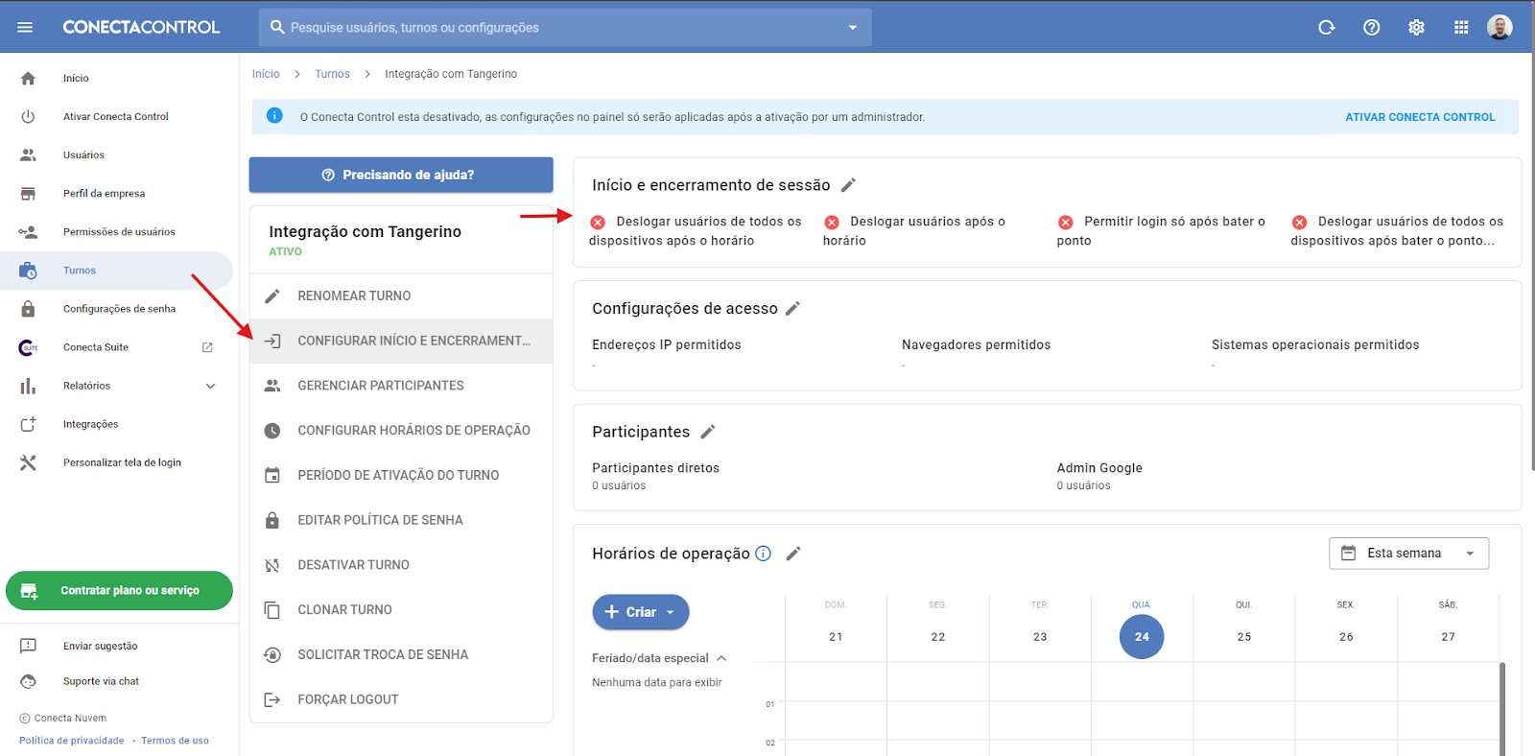The image size is (1535, 756).
Task: Click the refresh sync icon in header
Action: click(1327, 27)
